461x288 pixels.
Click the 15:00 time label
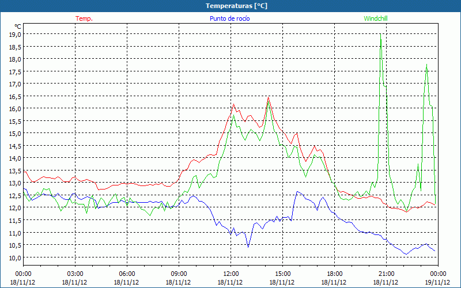pos(282,274)
